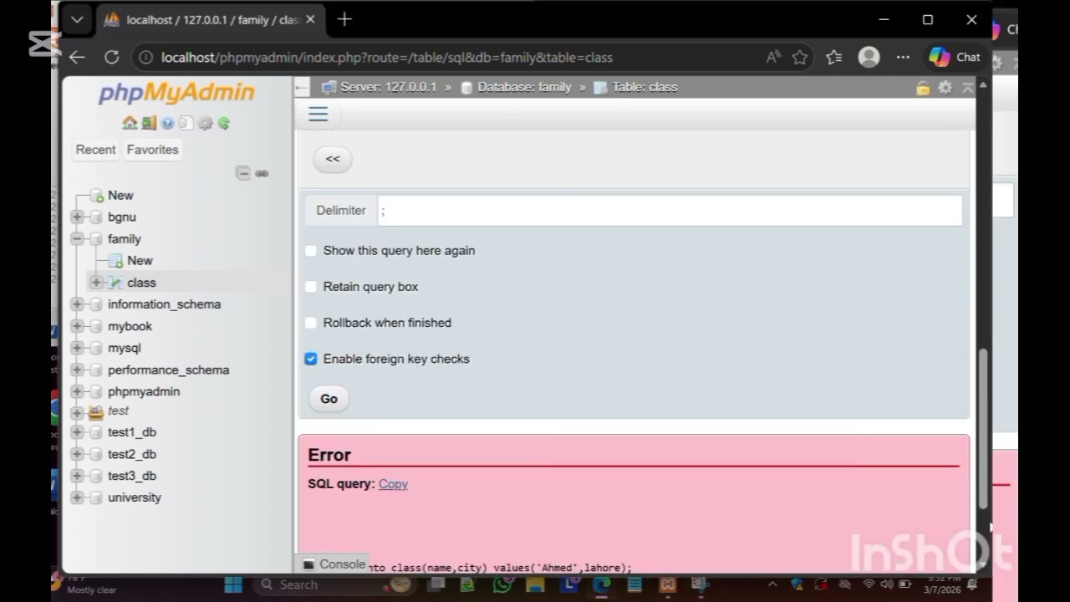Open the Console bar
Viewport: 1070px width, 602px height.
(x=334, y=564)
